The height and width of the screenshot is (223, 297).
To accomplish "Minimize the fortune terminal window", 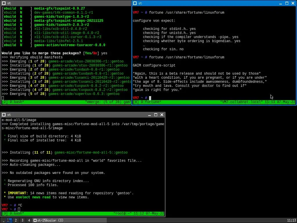I will coord(281,3).
